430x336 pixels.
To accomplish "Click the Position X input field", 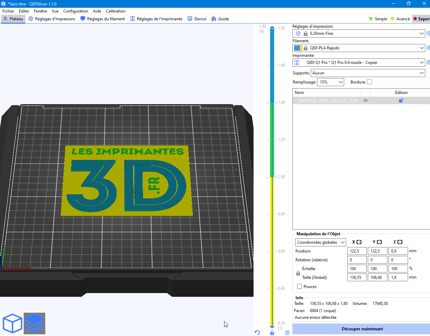I will coord(357,251).
